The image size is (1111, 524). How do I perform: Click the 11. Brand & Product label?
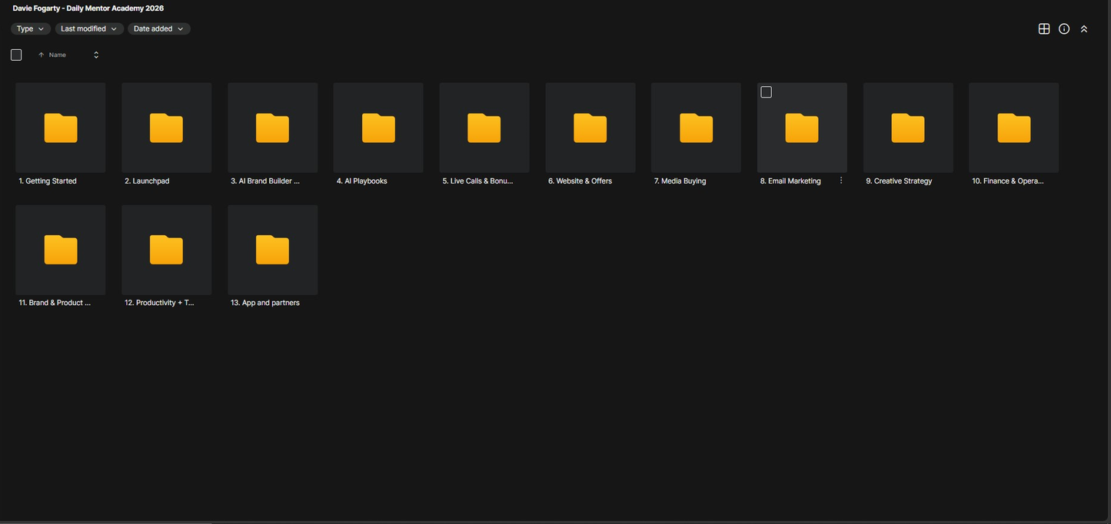(55, 303)
